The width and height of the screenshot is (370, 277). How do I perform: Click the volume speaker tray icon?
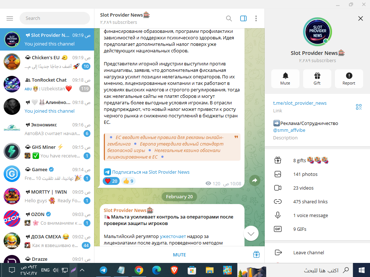[x=56, y=270]
